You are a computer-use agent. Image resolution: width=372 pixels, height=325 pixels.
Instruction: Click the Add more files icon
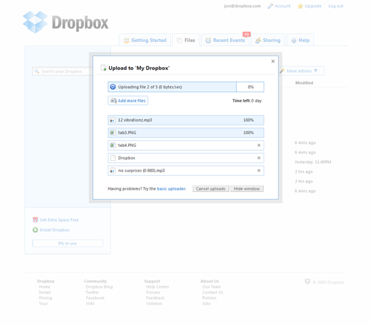point(114,100)
